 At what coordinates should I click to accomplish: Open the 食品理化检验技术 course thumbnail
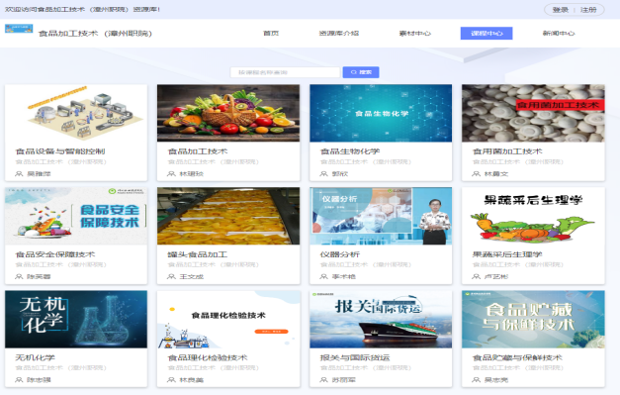point(228,320)
